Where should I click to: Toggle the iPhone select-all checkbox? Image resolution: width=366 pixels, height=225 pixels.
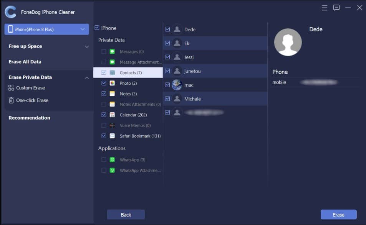point(97,28)
